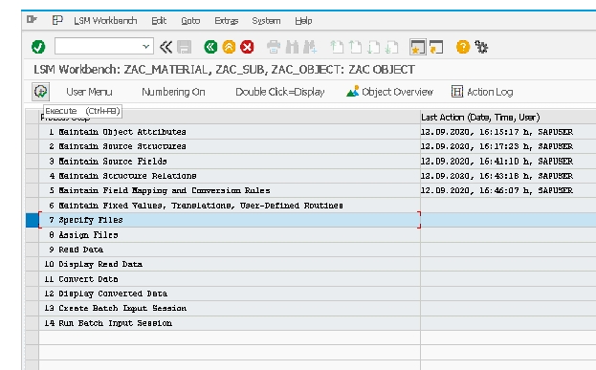
Task: Open the Extras menu
Action: coord(226,20)
